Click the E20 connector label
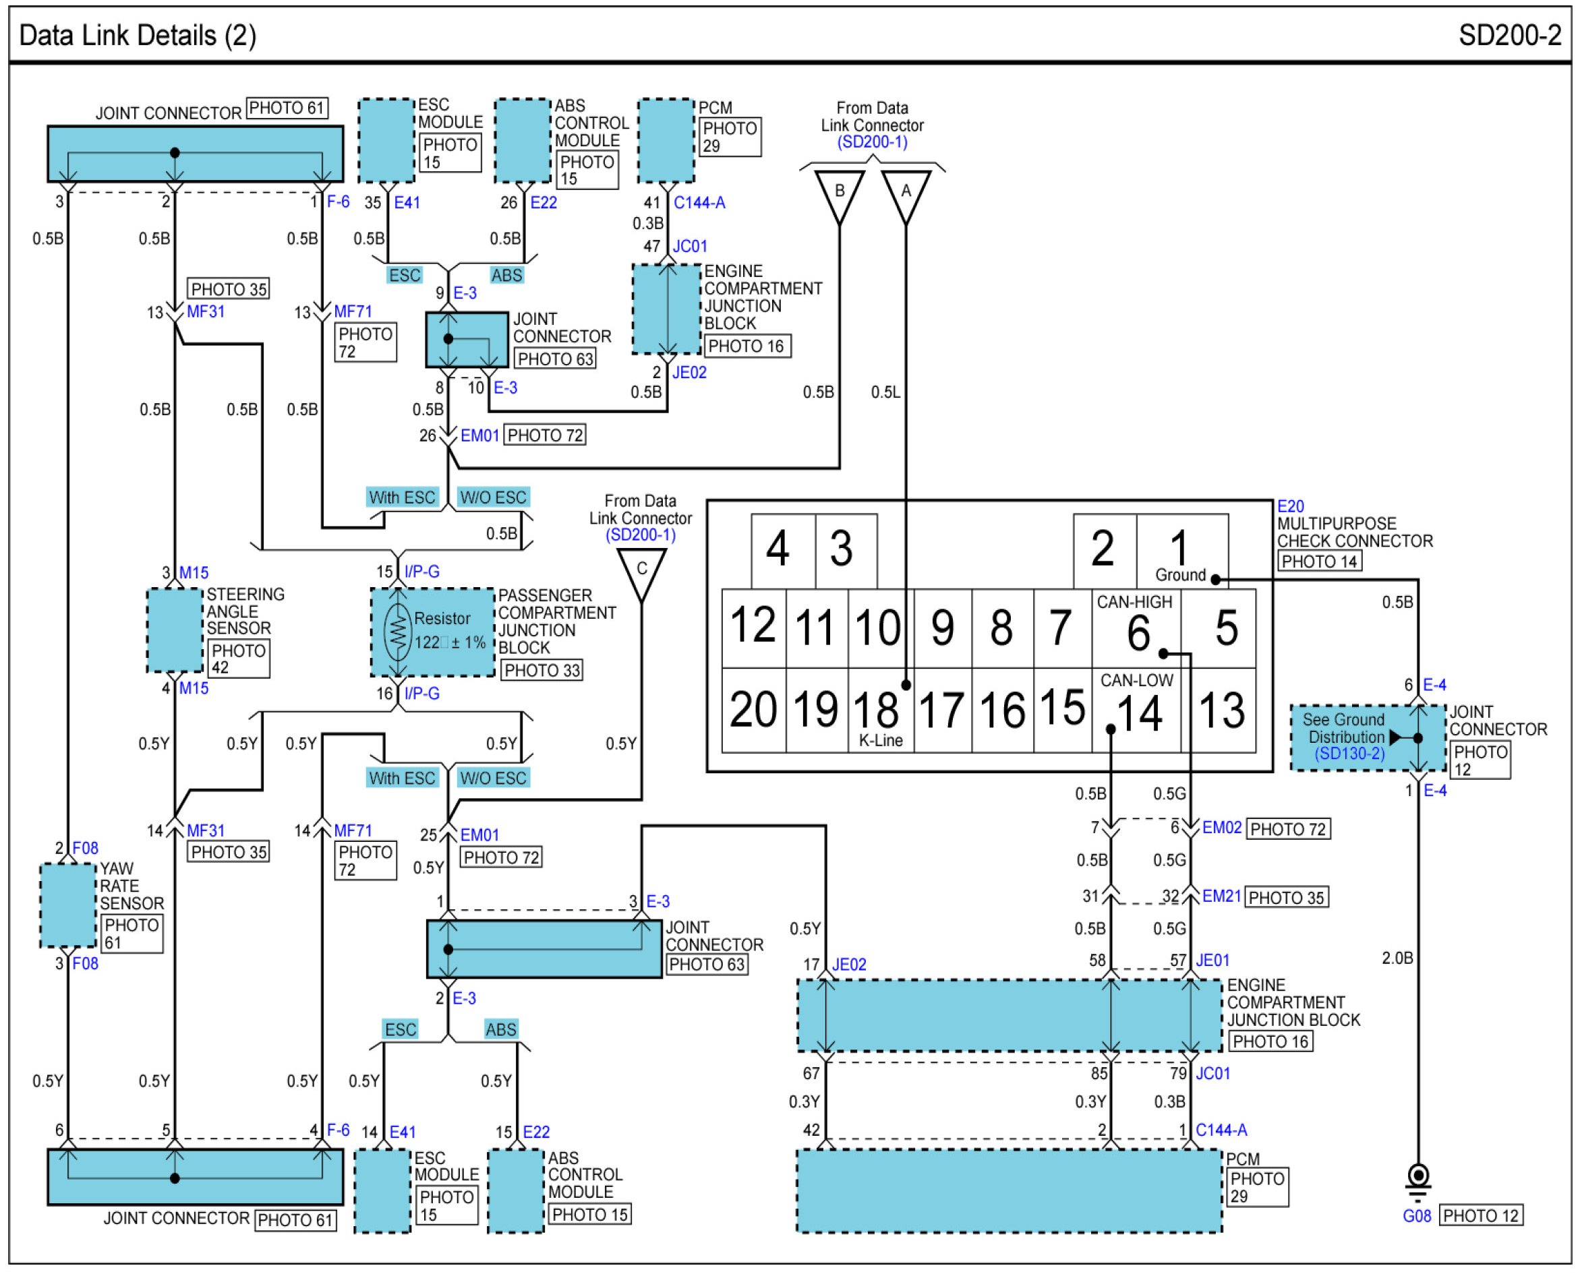 [1290, 506]
